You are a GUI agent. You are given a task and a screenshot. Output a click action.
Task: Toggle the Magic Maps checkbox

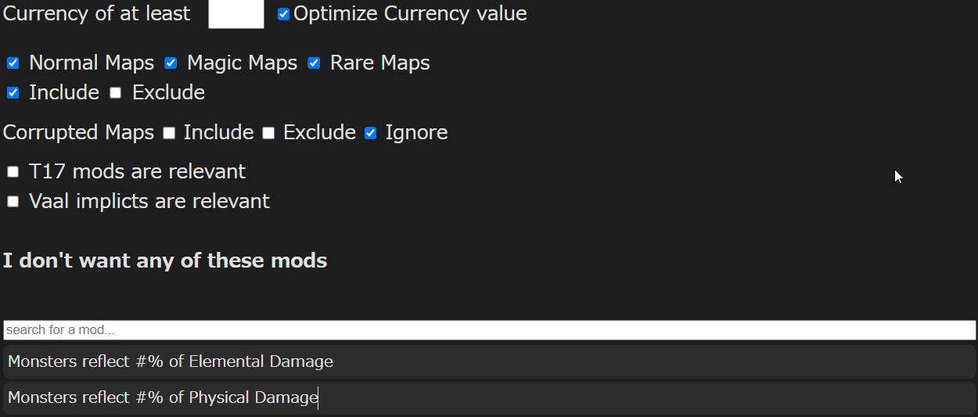(x=171, y=63)
